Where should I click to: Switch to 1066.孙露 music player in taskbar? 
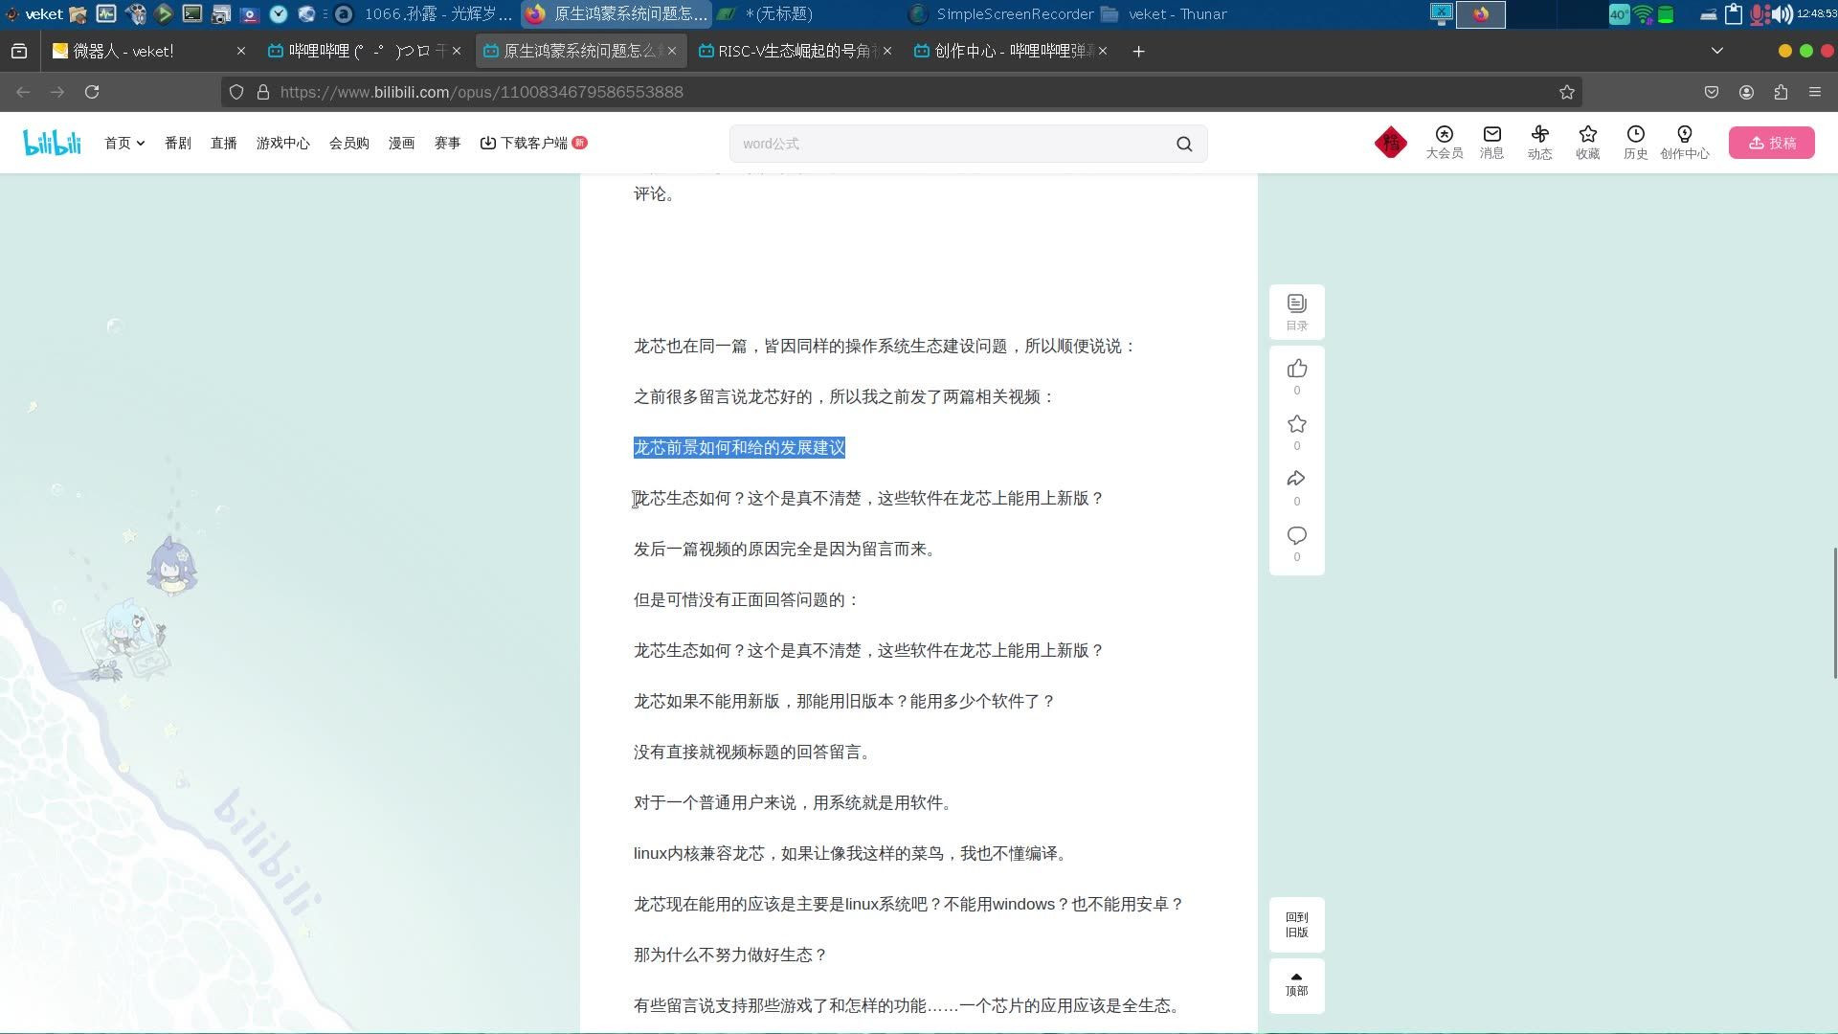click(426, 13)
